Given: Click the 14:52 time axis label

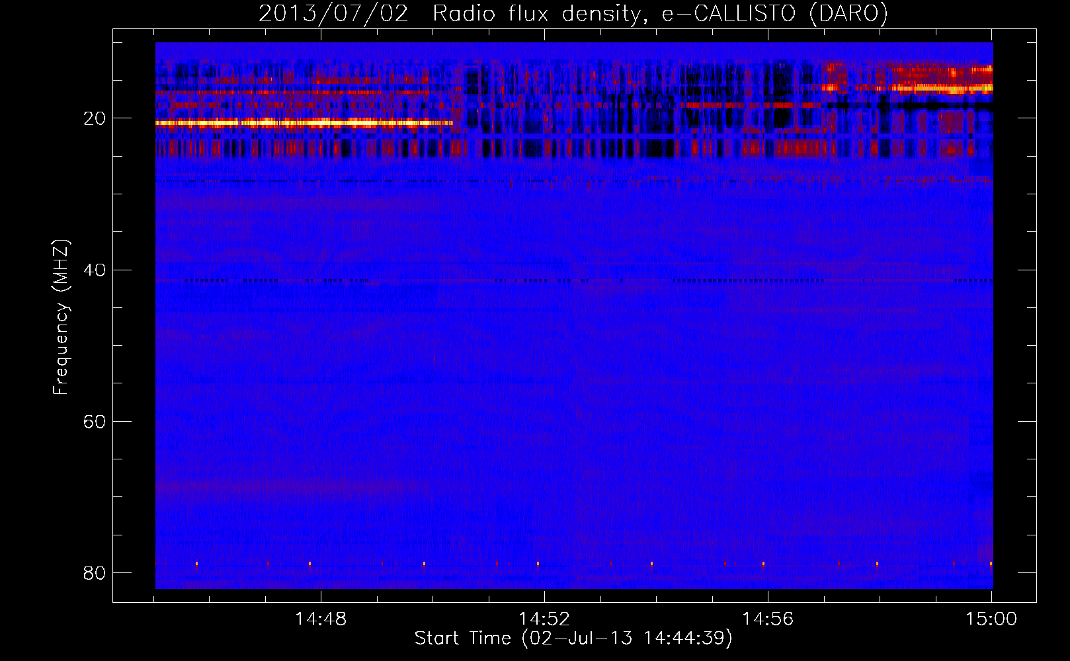Looking at the screenshot, I should [544, 619].
